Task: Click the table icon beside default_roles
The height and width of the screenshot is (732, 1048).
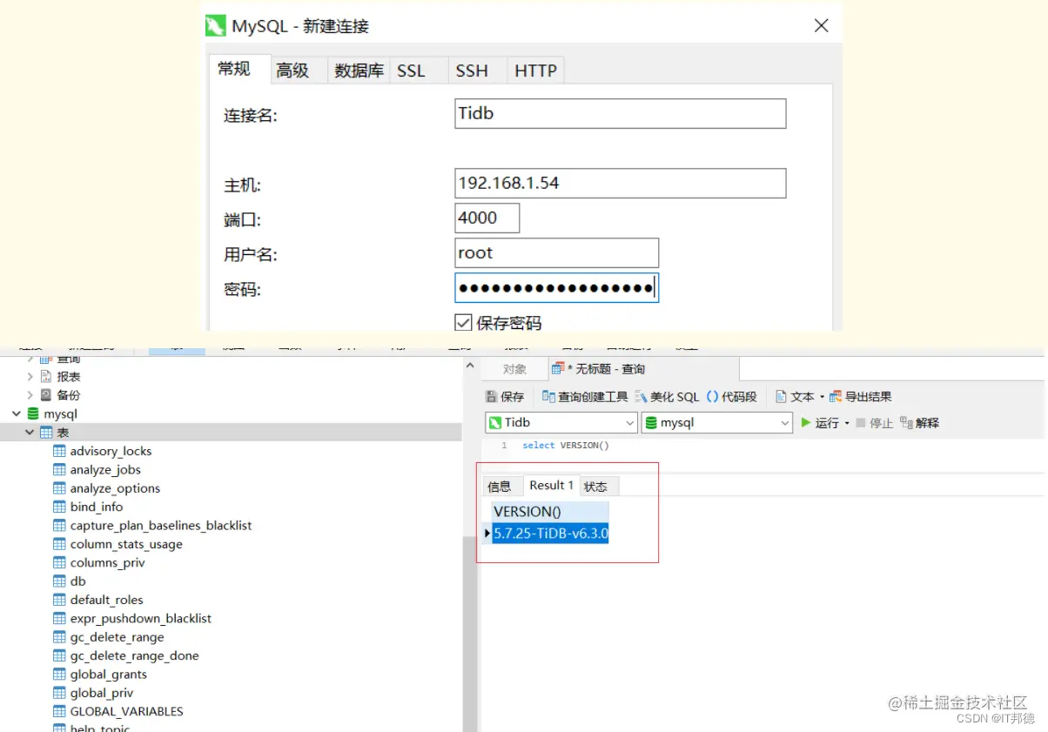Action: (59, 600)
